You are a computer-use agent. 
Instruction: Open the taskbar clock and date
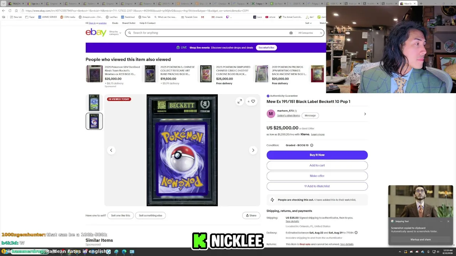pos(448,252)
